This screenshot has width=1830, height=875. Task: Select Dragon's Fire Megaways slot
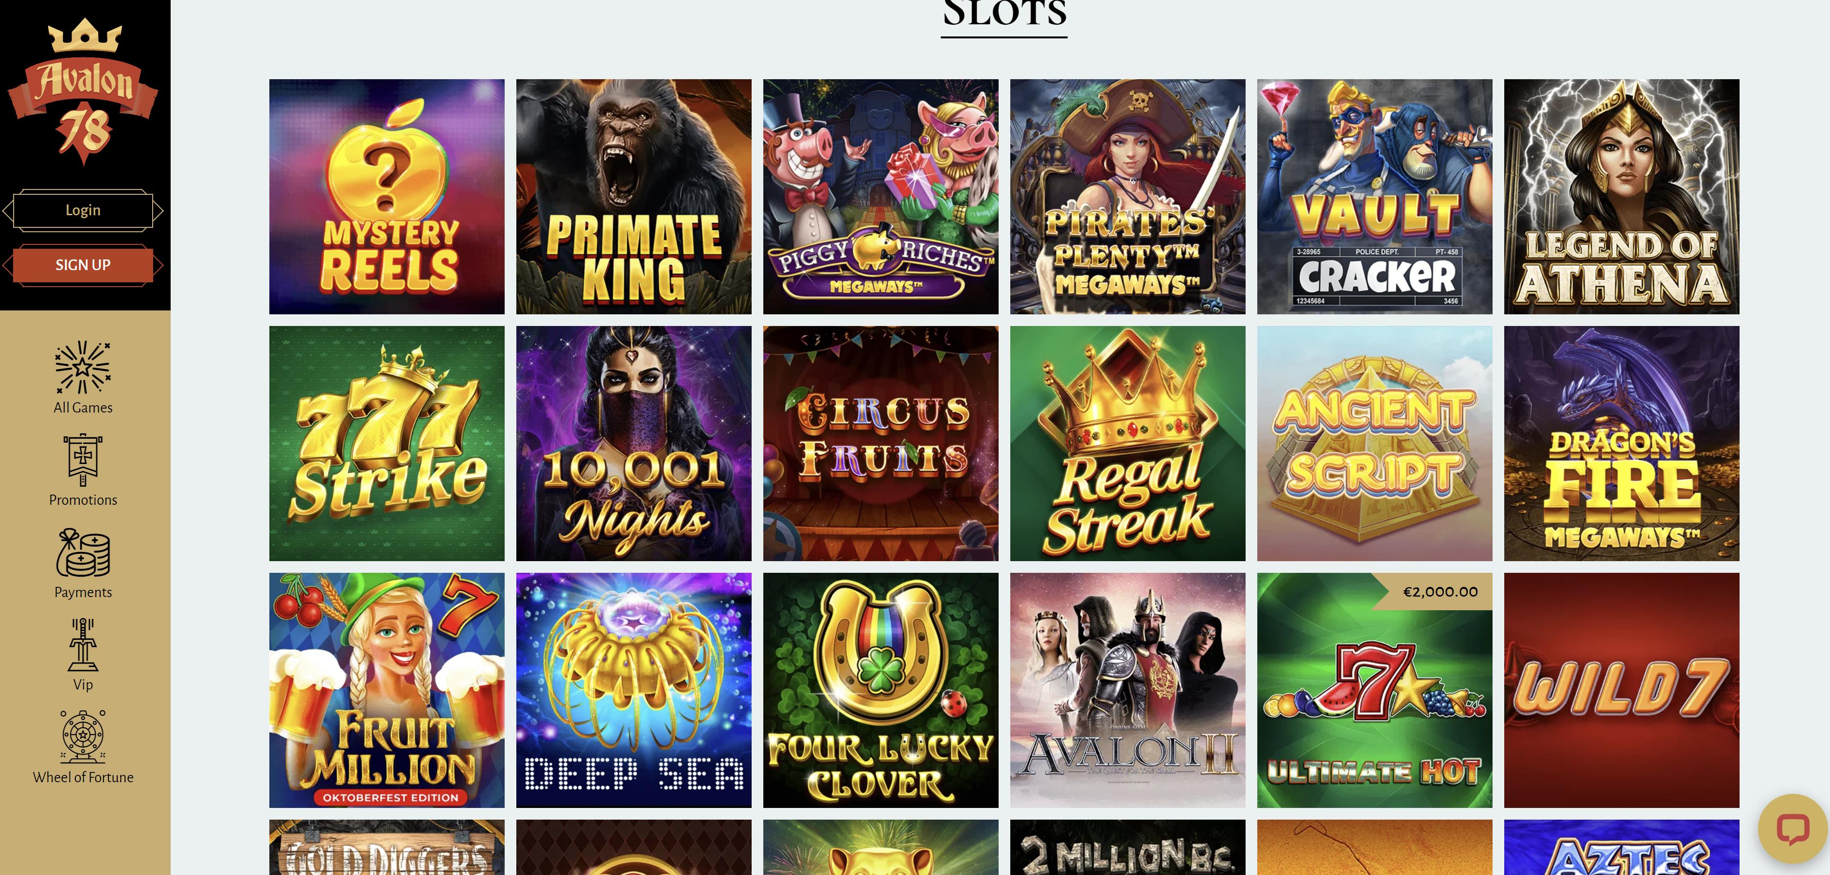click(1622, 444)
